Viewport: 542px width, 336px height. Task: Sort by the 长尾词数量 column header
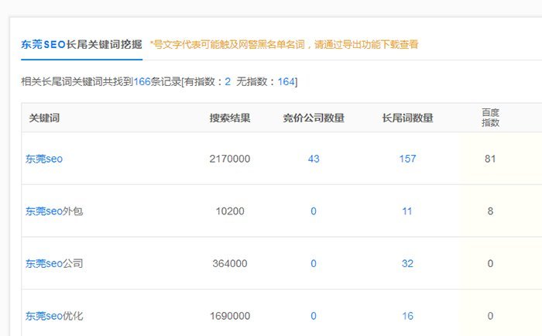coord(407,118)
